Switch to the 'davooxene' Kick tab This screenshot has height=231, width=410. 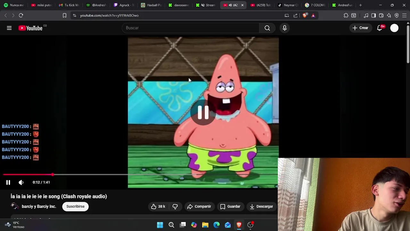(179, 5)
